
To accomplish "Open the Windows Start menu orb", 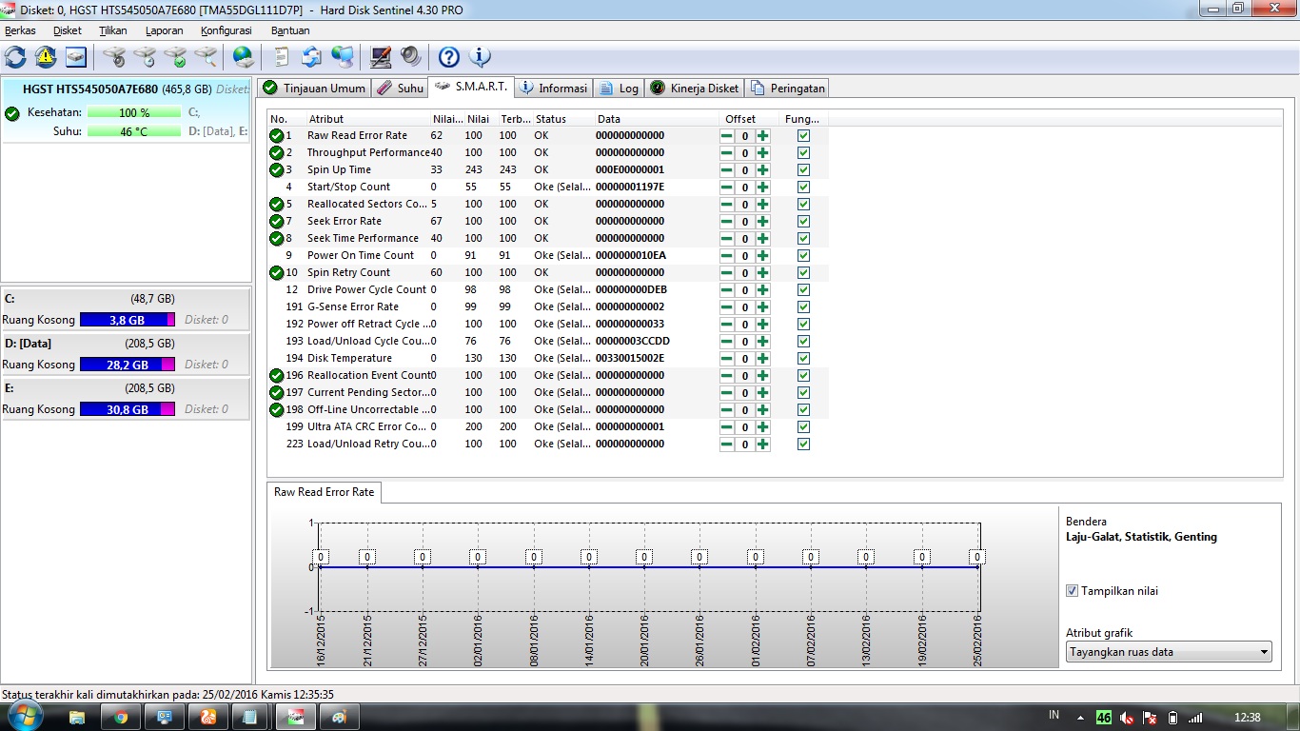I will click(x=26, y=717).
